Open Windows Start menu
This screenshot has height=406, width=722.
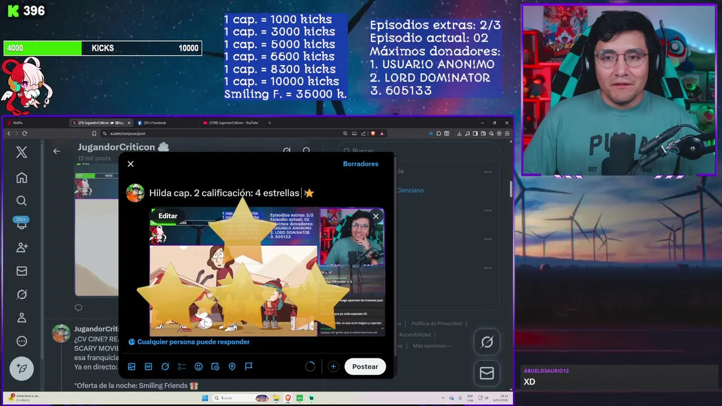[205, 398]
